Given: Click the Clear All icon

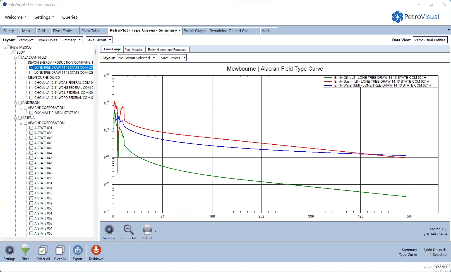Looking at the screenshot, I should [x=60, y=250].
